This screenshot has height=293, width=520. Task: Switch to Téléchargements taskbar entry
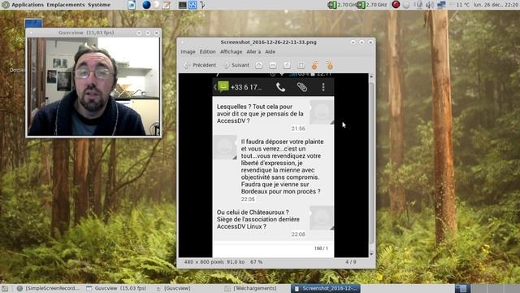point(251,288)
